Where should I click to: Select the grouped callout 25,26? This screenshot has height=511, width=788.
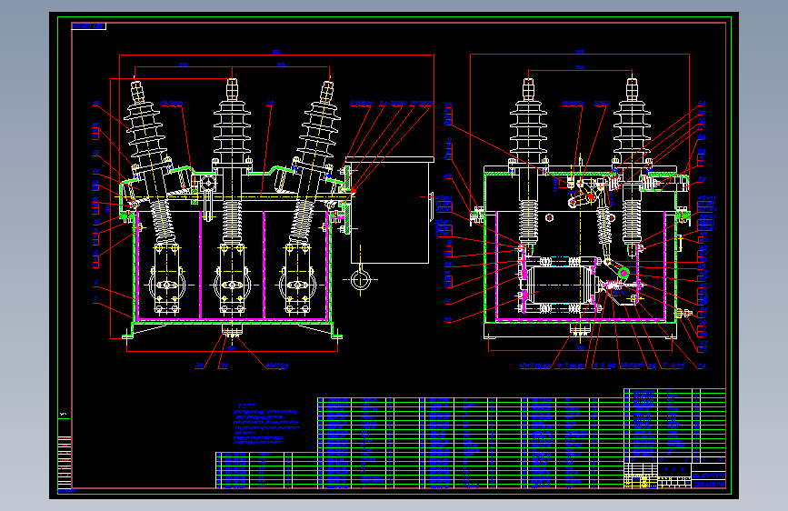click(397, 104)
